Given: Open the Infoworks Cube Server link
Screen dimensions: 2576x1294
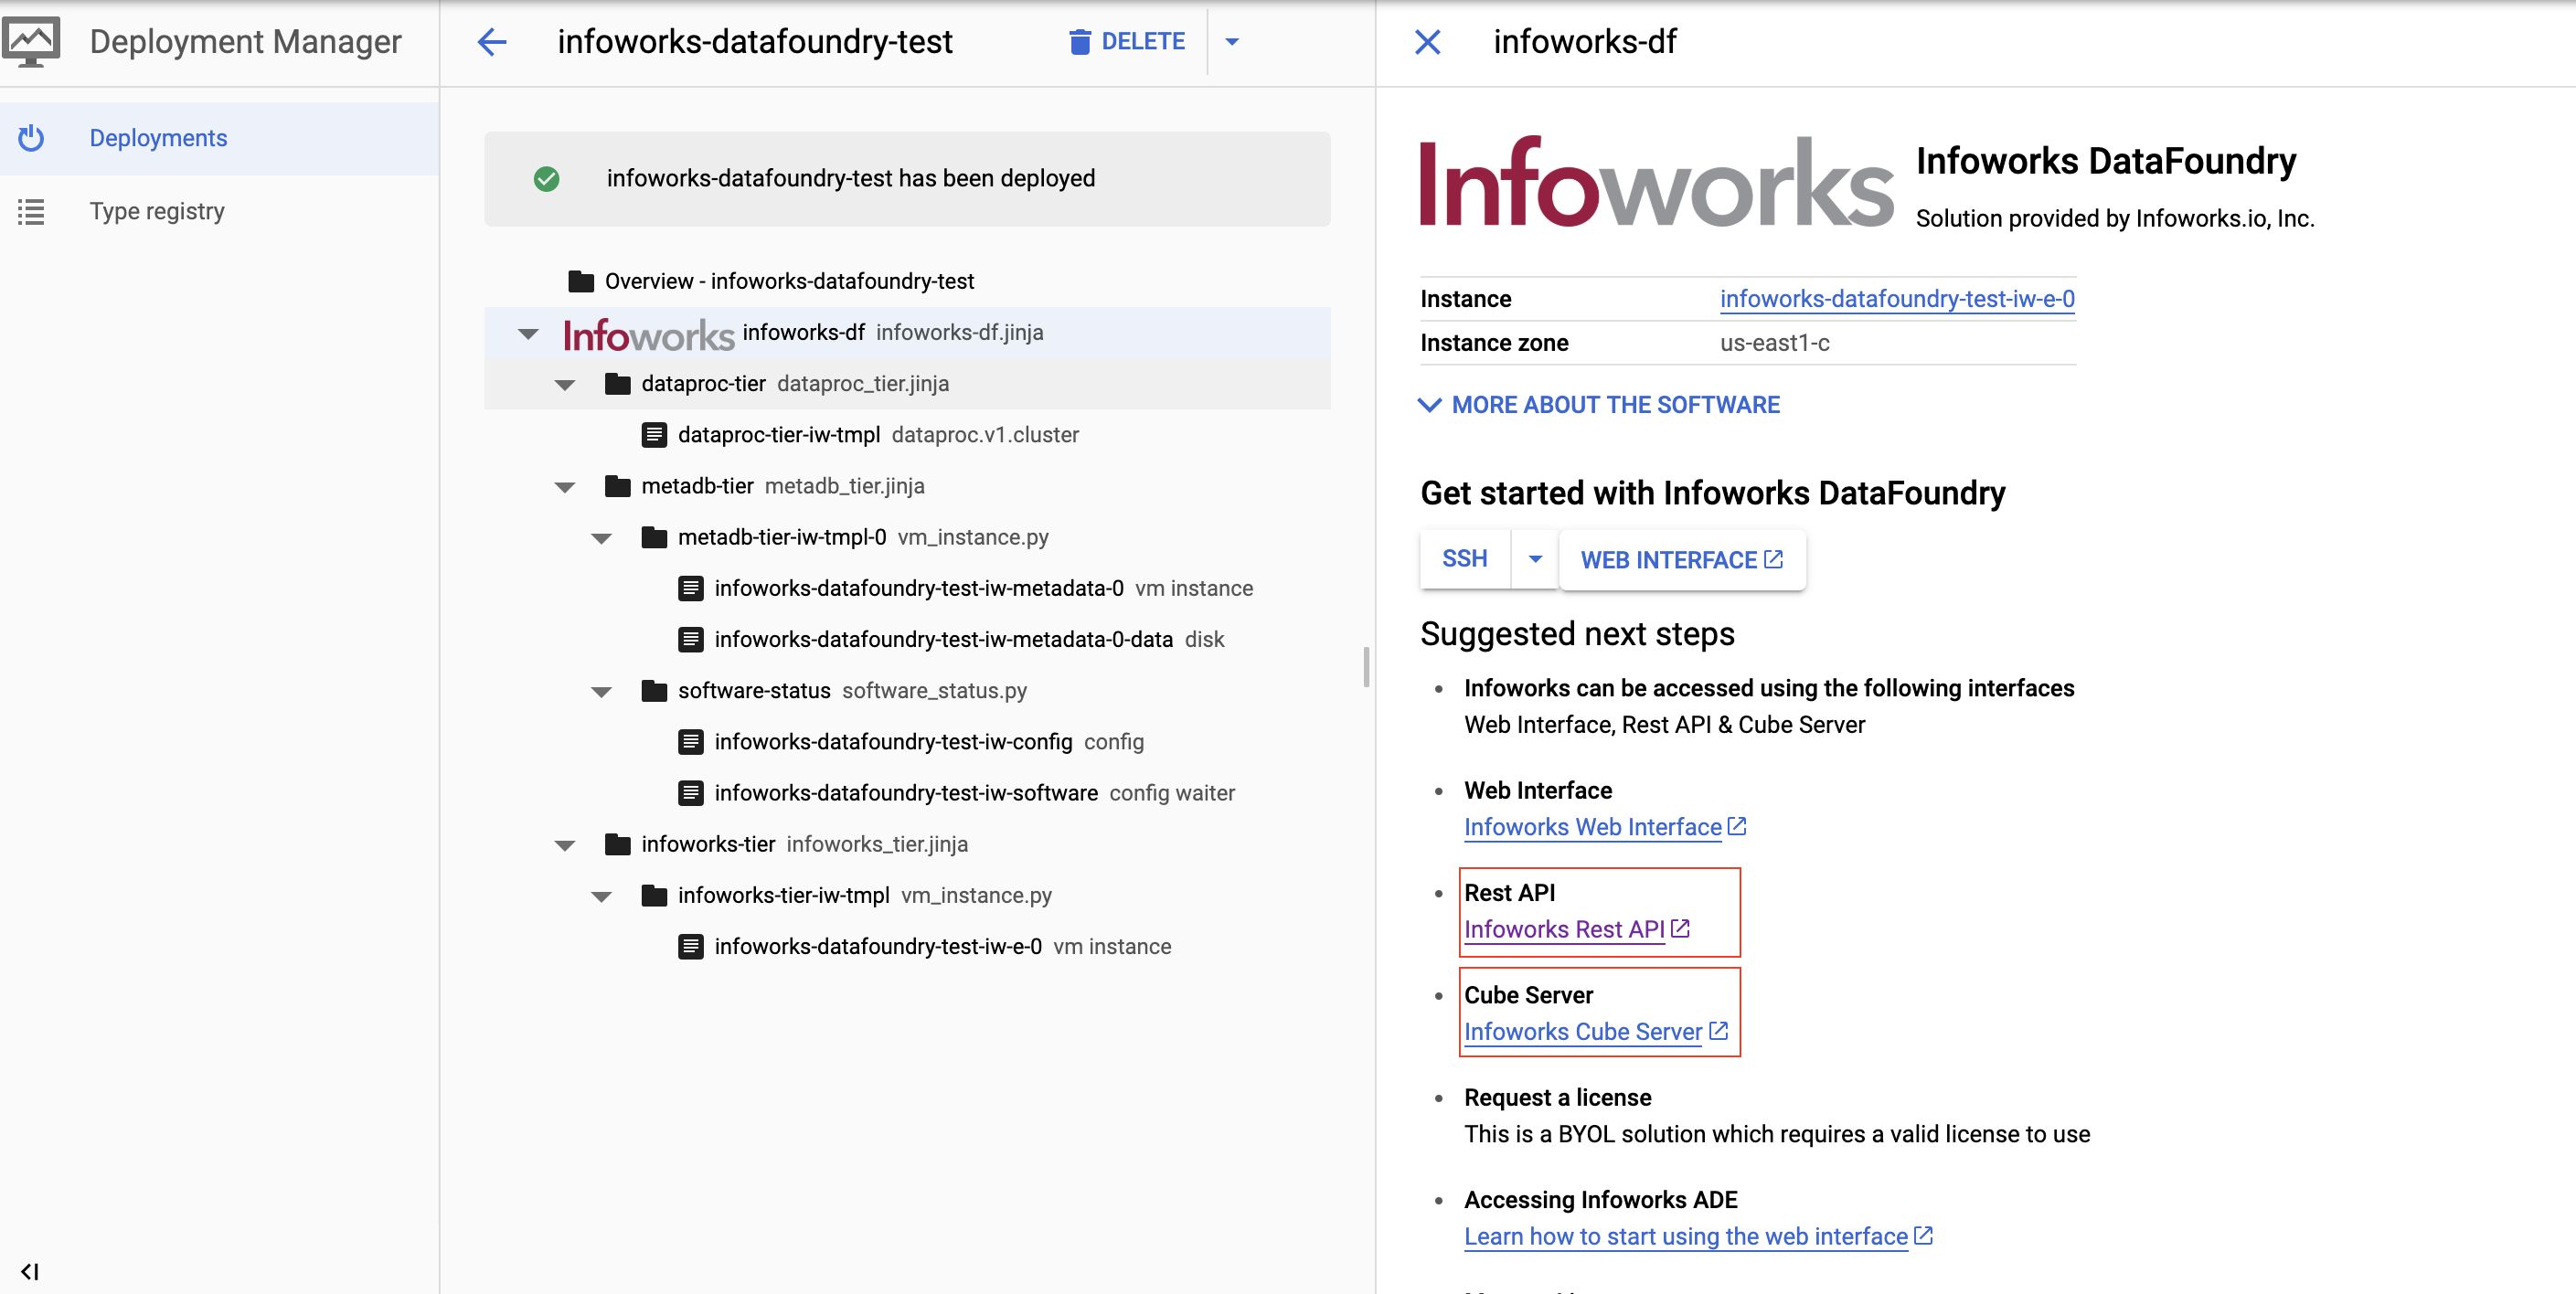Looking at the screenshot, I should tap(1583, 1032).
